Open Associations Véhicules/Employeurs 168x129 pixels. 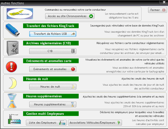pyautogui.click(x=95, y=123)
